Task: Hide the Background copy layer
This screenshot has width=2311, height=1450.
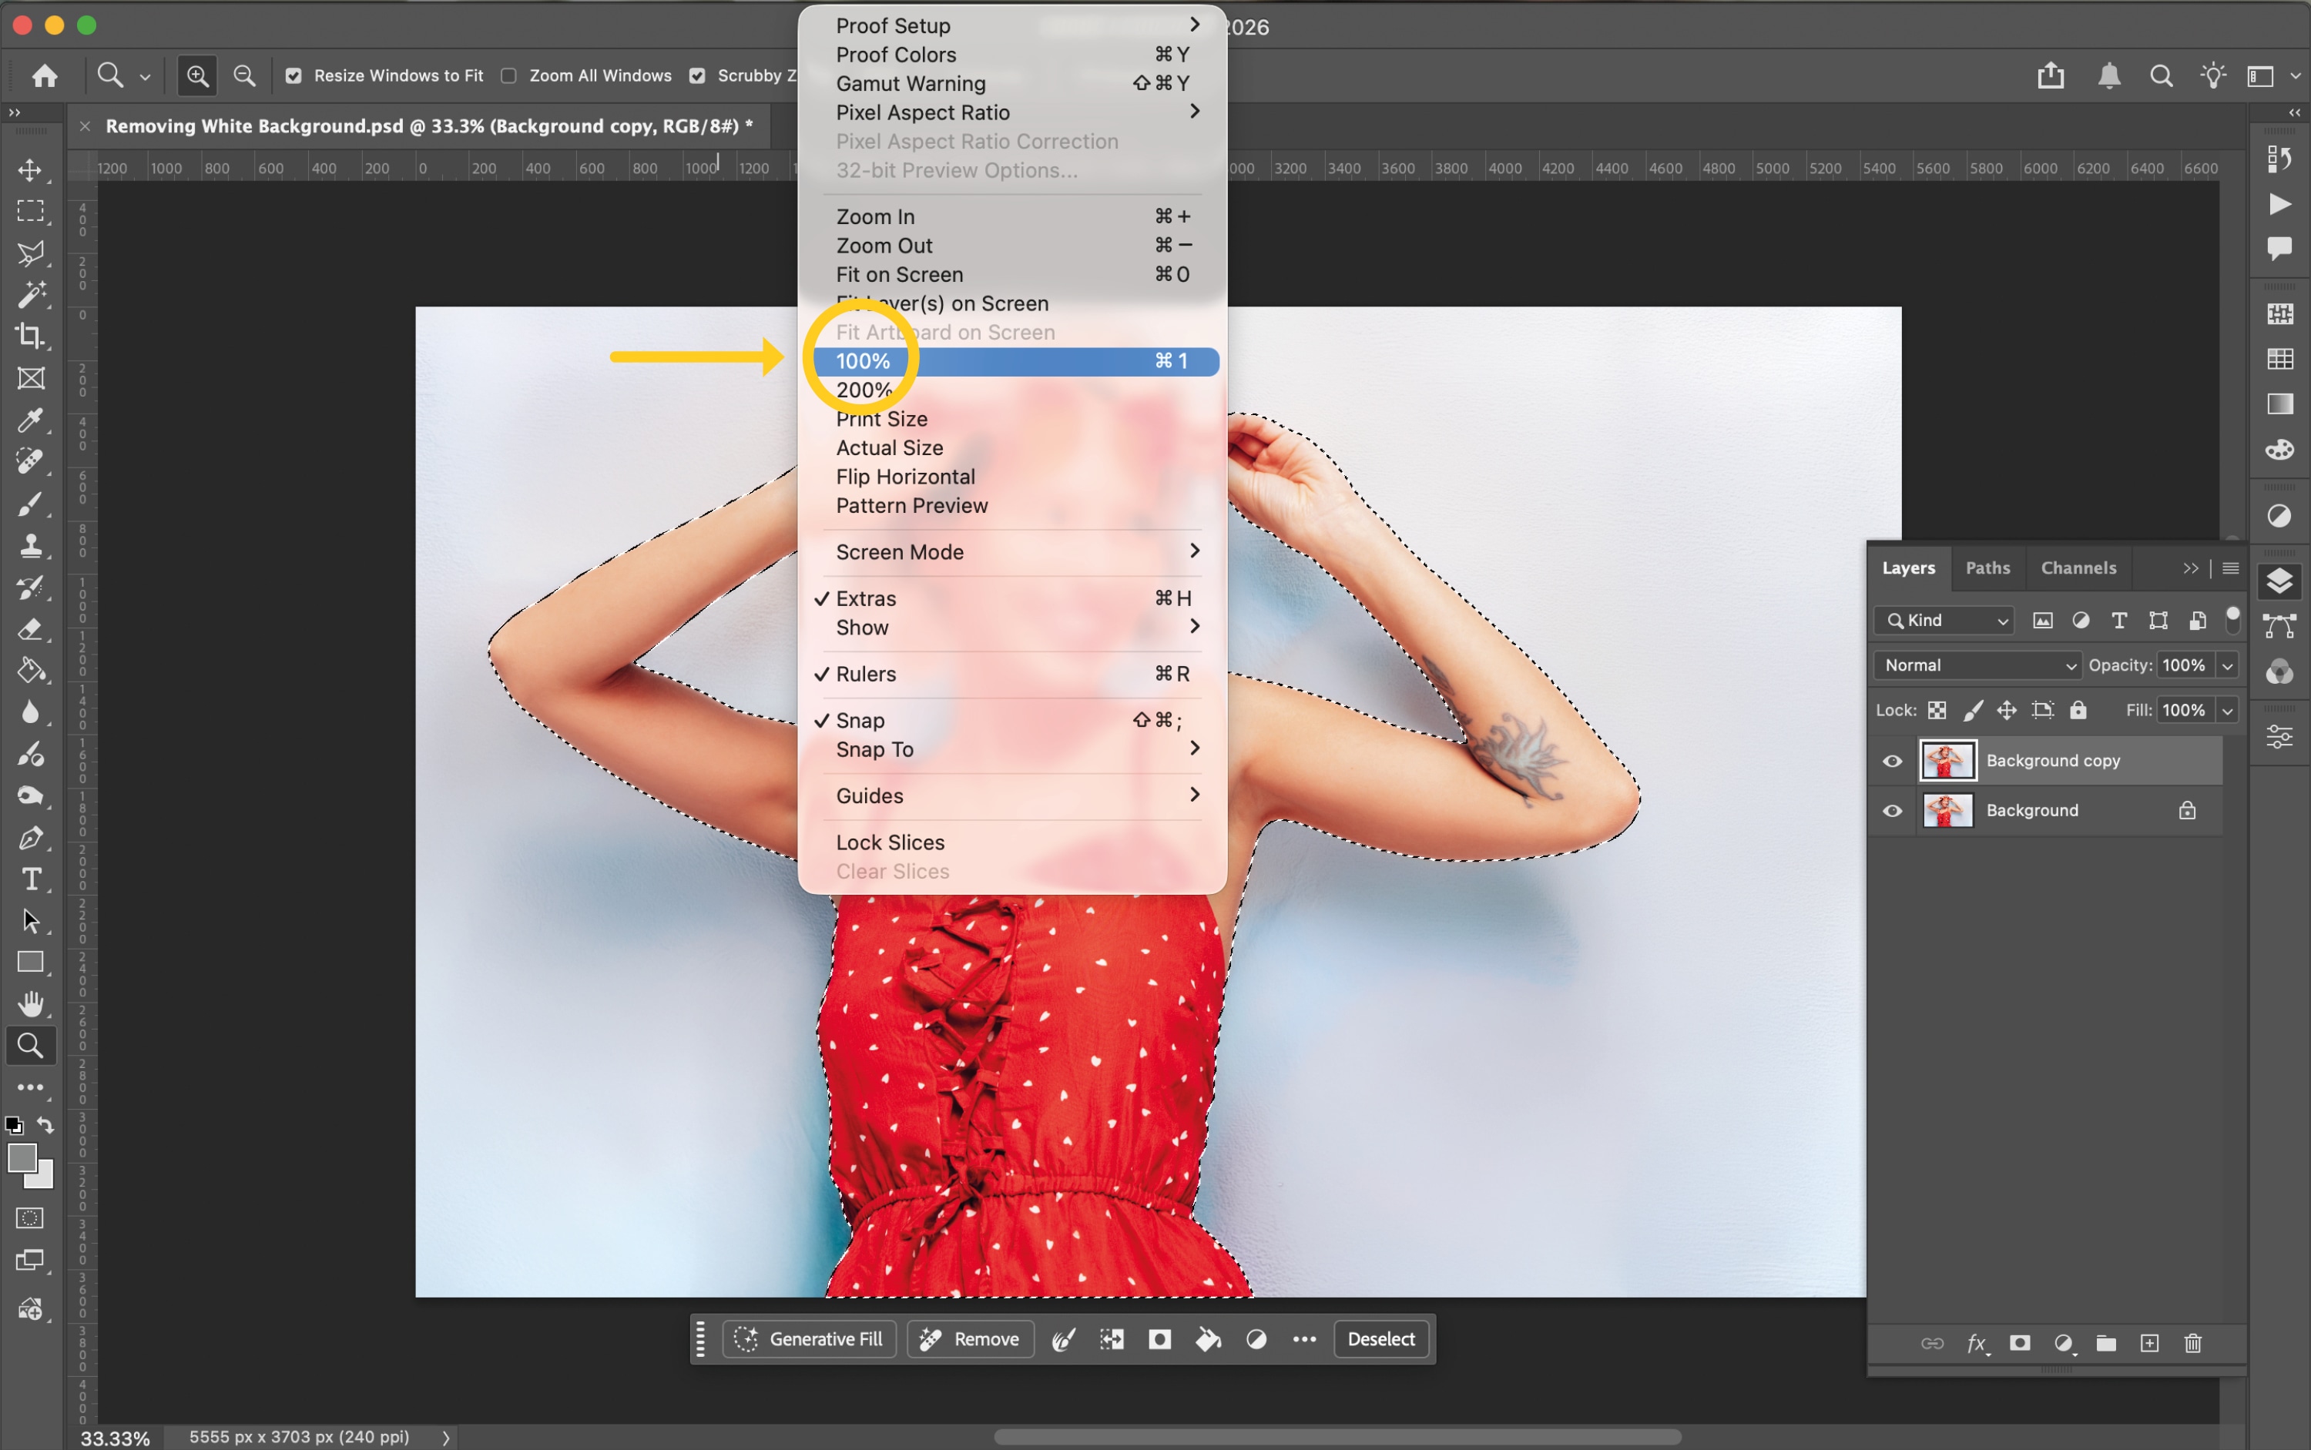Action: click(x=1892, y=762)
